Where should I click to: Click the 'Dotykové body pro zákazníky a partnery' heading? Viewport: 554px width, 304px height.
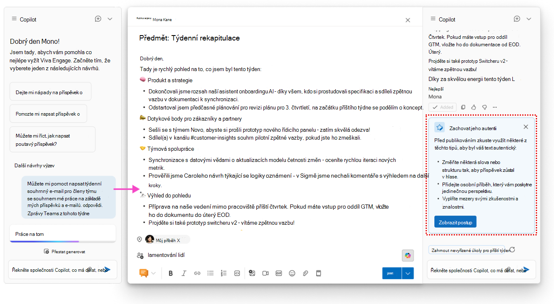coord(194,119)
